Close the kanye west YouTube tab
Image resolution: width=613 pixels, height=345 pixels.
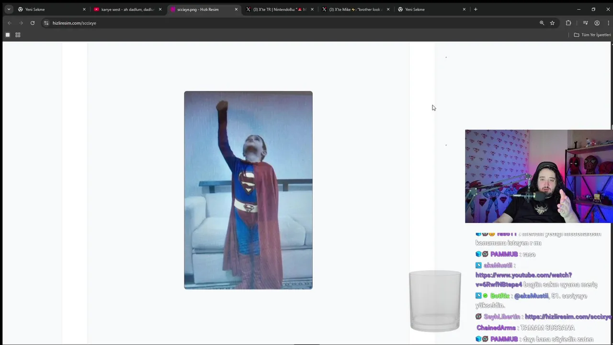point(160,9)
